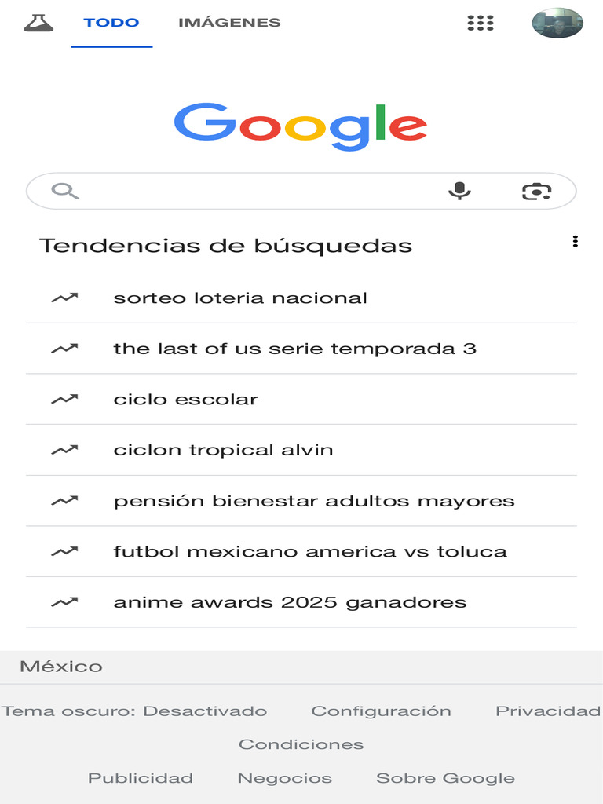The height and width of the screenshot is (804, 603).
Task: Open Search Labs flask icon
Action: click(38, 23)
